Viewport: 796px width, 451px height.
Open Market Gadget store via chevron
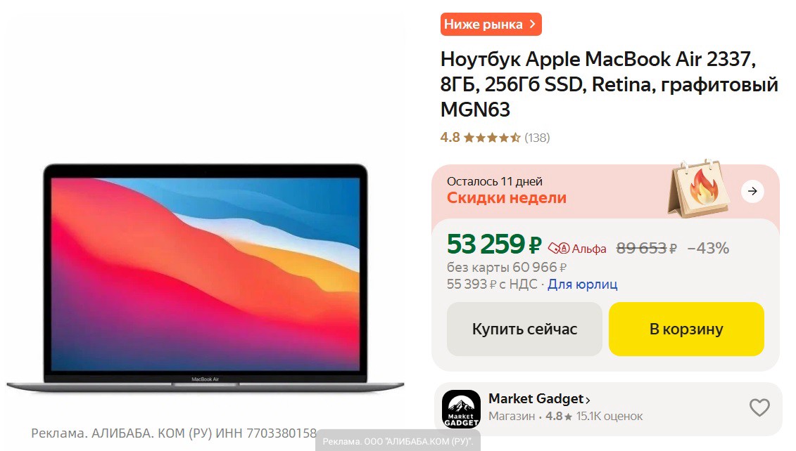pyautogui.click(x=588, y=400)
